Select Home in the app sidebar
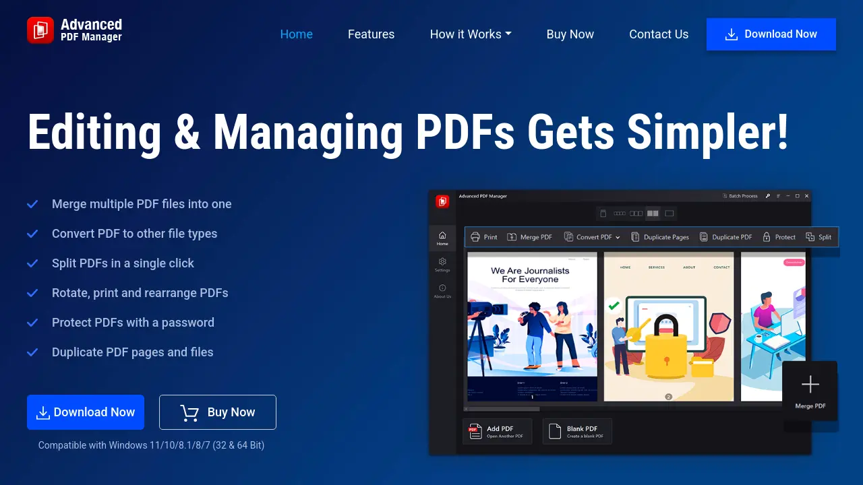The height and width of the screenshot is (485, 863). pos(442,238)
